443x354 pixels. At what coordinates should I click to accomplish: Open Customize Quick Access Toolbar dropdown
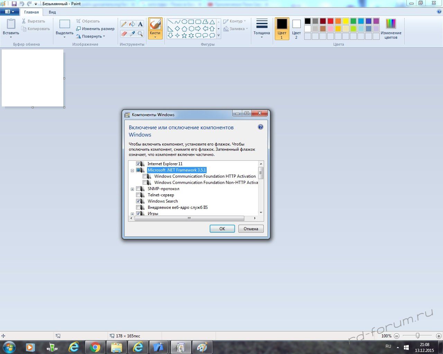tap(36, 4)
